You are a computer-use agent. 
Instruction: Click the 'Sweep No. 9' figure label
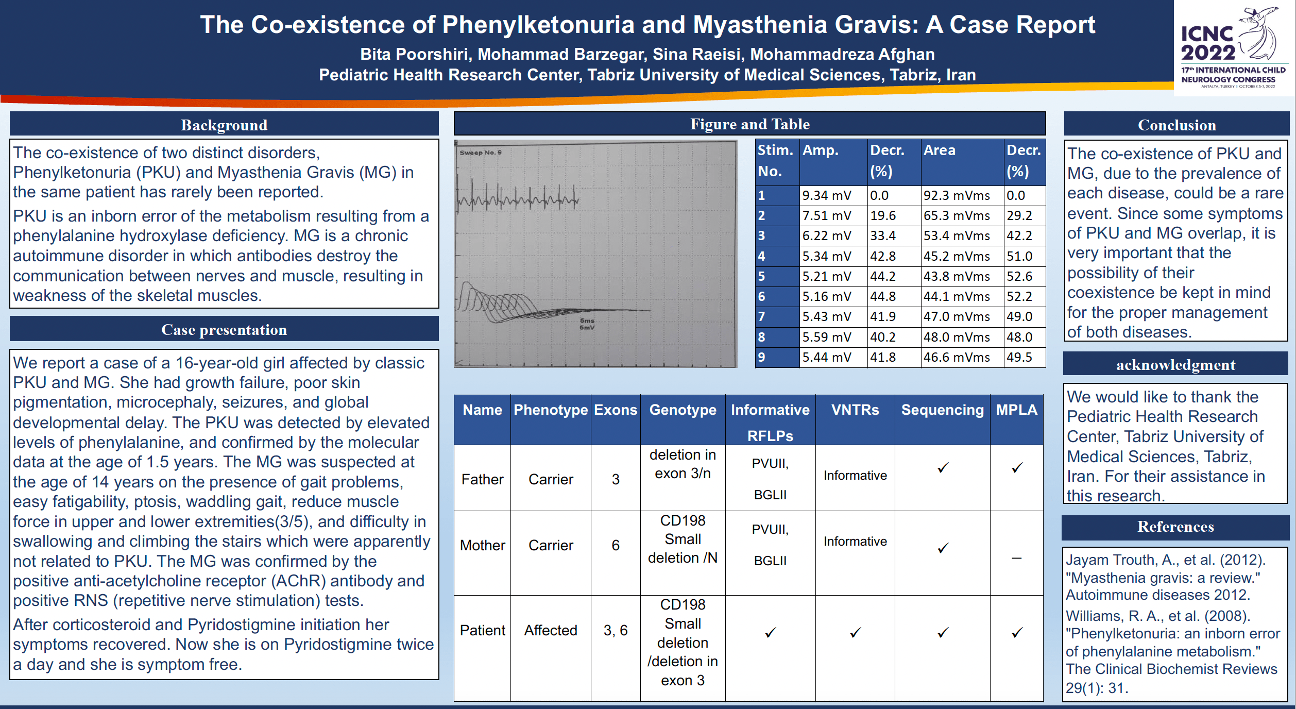point(480,153)
